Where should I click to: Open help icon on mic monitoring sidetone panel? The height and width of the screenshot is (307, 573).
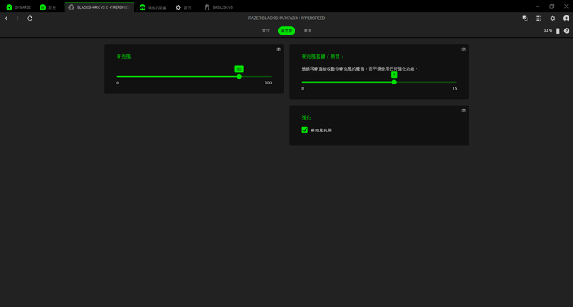[464, 49]
